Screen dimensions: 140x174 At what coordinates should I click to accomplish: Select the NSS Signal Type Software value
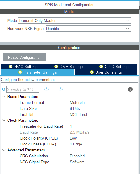[x=77, y=162]
